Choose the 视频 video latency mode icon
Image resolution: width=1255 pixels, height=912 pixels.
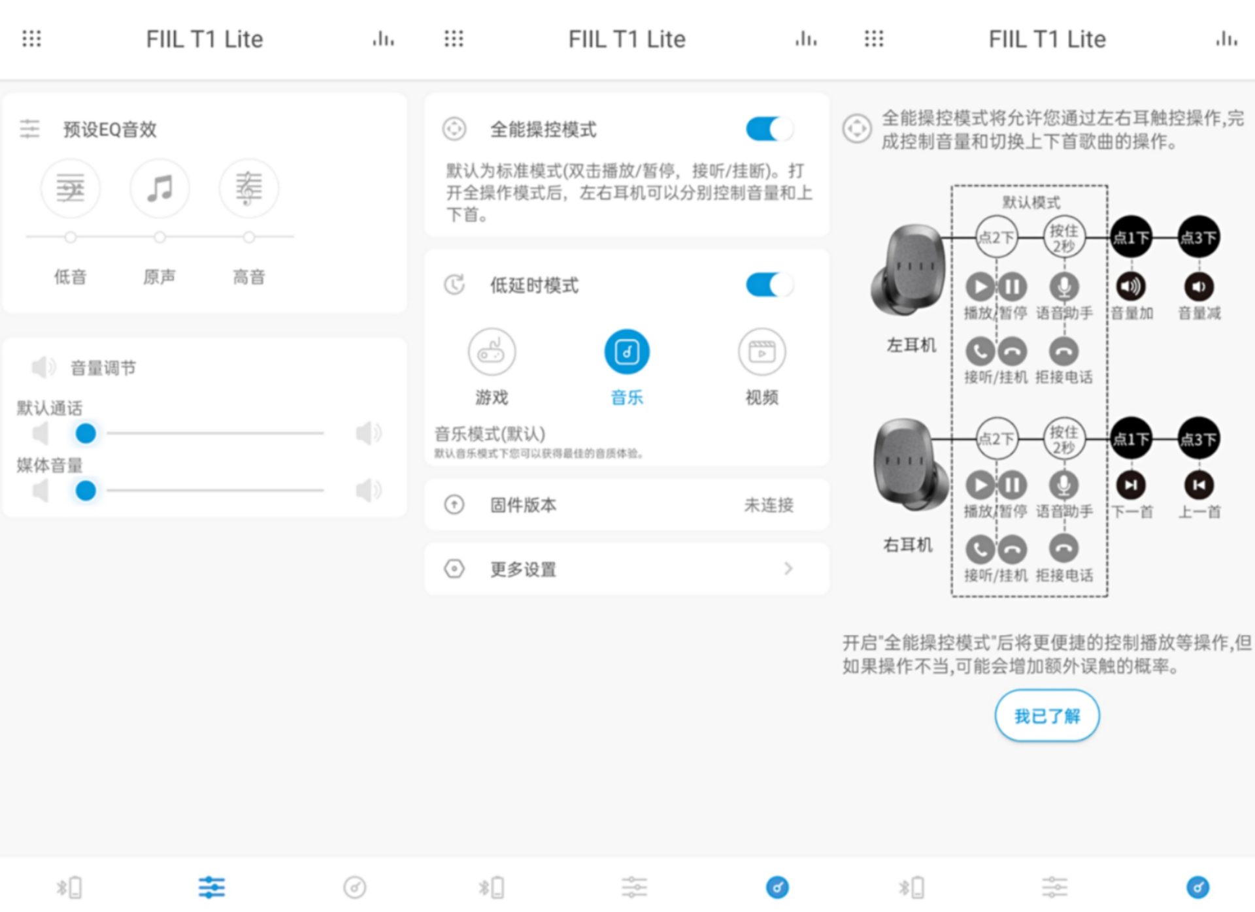(762, 352)
